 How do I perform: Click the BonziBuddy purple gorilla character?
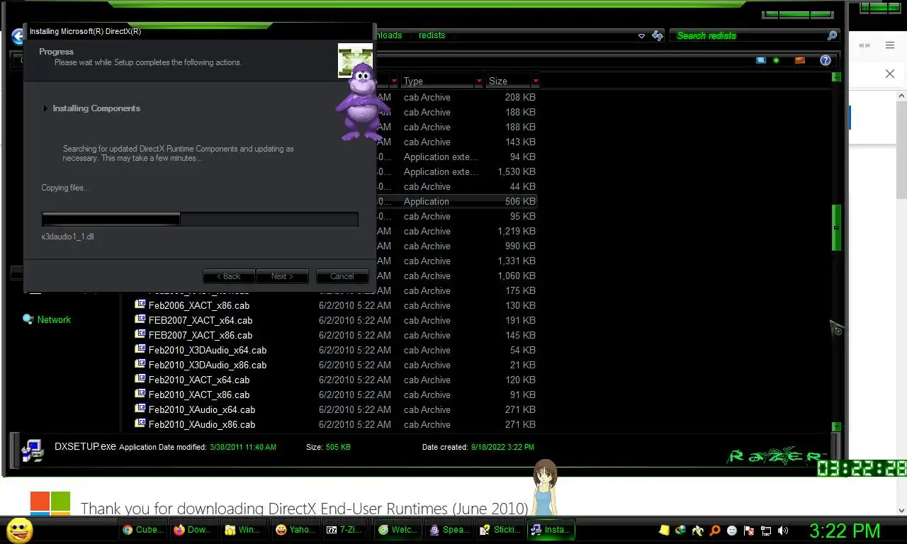click(362, 101)
